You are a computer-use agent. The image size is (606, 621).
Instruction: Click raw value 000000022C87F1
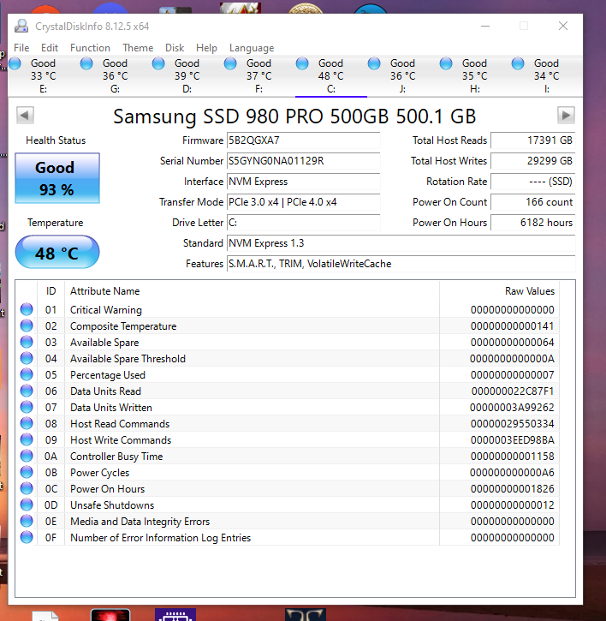[512, 391]
